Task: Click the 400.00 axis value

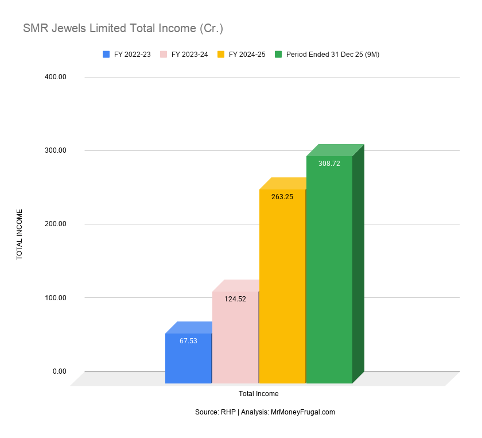Action: click(55, 77)
